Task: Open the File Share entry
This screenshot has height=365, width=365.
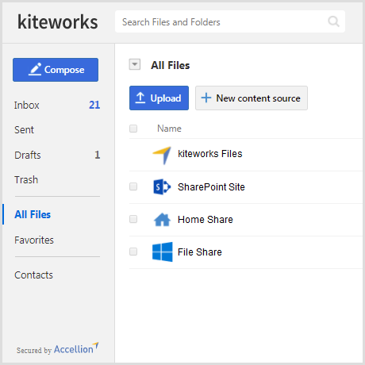Action: pyautogui.click(x=200, y=252)
